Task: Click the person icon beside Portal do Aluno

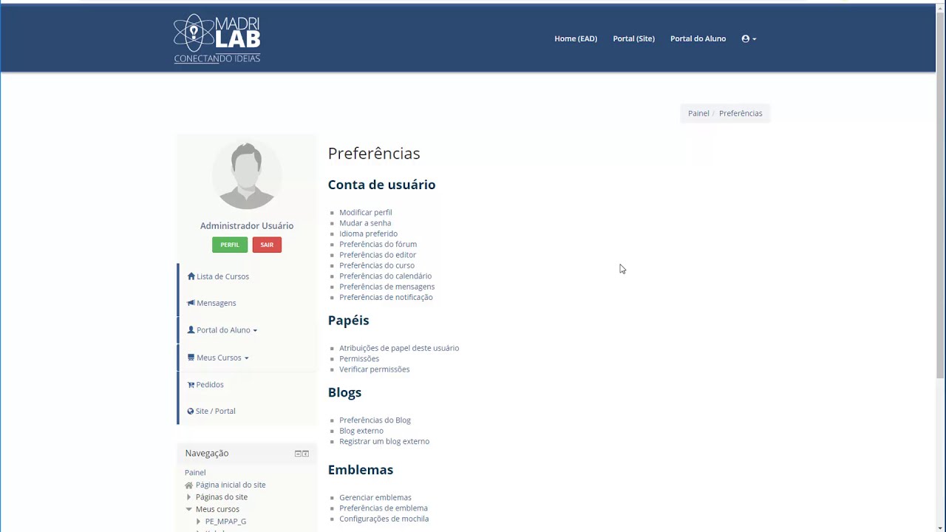Action: 191,330
